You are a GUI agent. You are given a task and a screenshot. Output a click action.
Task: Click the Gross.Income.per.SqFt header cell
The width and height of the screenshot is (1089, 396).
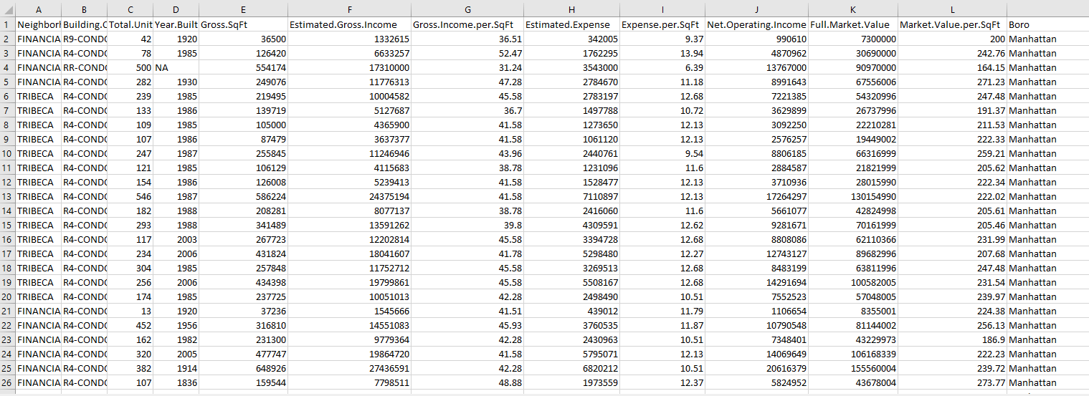467,24
